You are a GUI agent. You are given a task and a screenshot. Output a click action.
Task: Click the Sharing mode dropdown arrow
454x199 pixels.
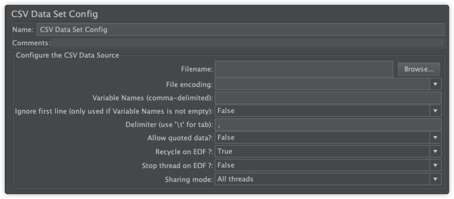point(435,179)
